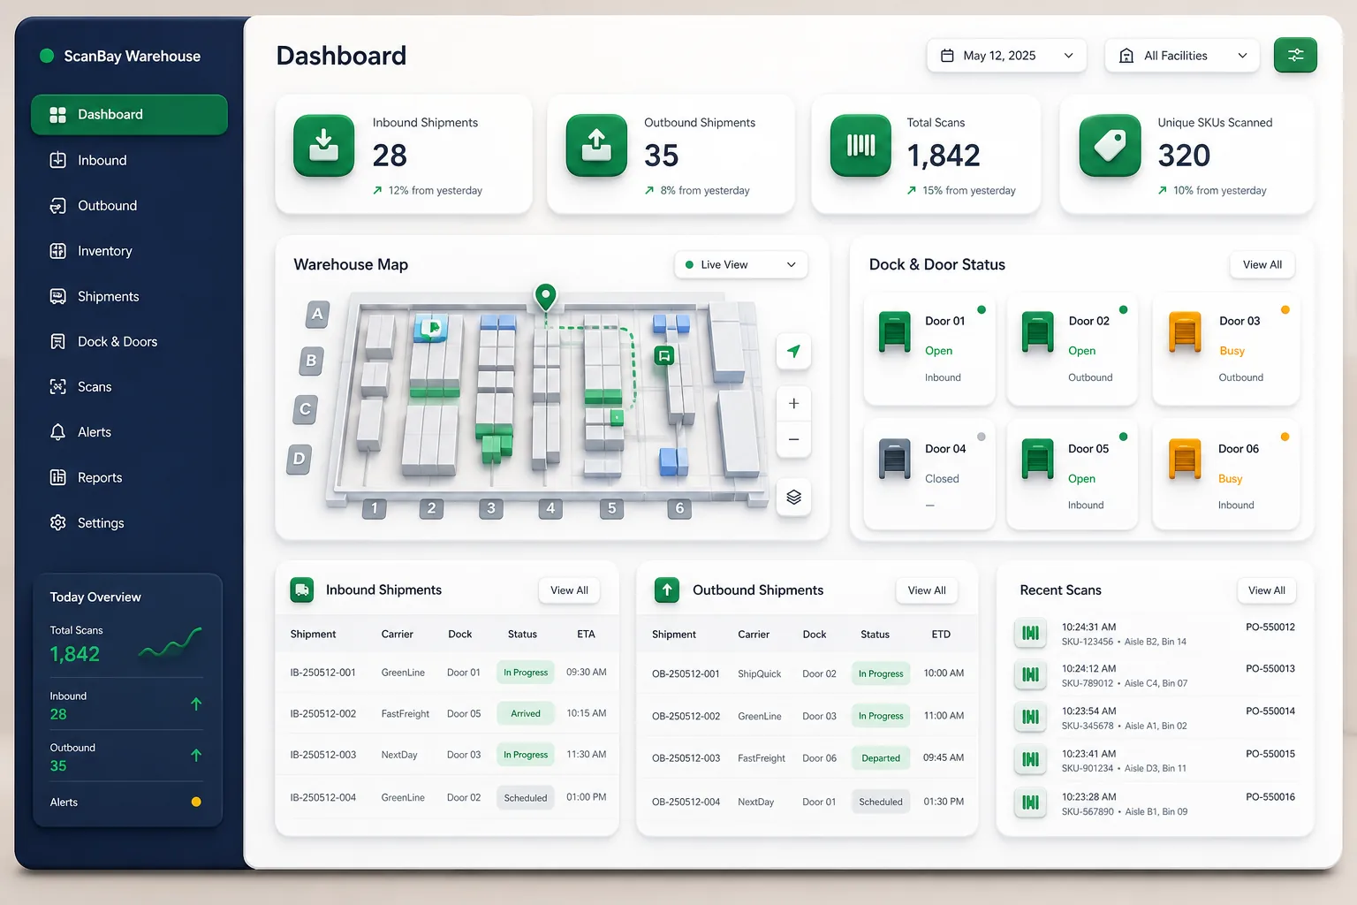Expand the All Facilities dropdown

(1182, 56)
